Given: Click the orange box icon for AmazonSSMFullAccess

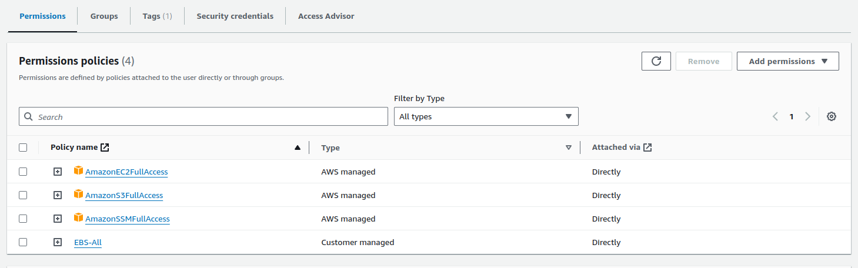Looking at the screenshot, I should pos(79,218).
